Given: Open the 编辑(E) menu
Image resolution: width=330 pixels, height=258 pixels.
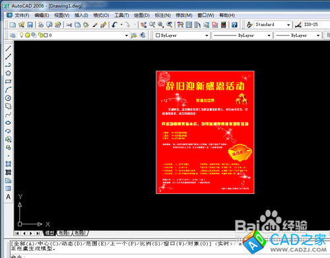Looking at the screenshot, I should pos(42,15).
